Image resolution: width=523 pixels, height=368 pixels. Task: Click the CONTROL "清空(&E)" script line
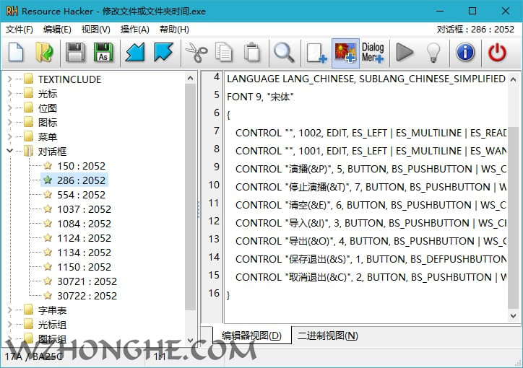tap(371, 205)
